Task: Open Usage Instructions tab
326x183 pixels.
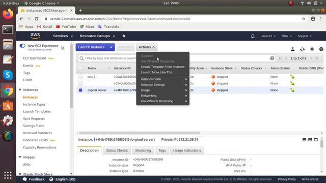Action: point(187,150)
